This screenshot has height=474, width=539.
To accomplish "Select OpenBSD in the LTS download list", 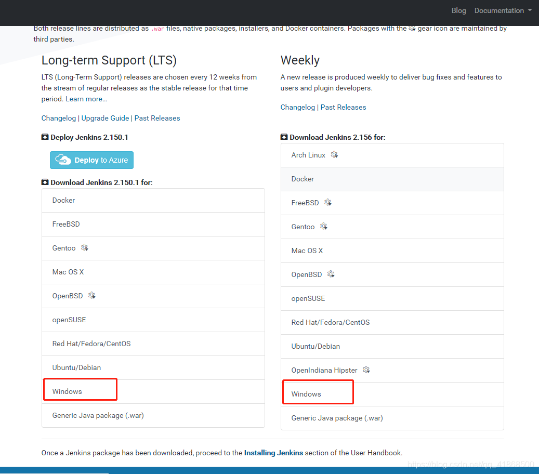I will coord(153,296).
